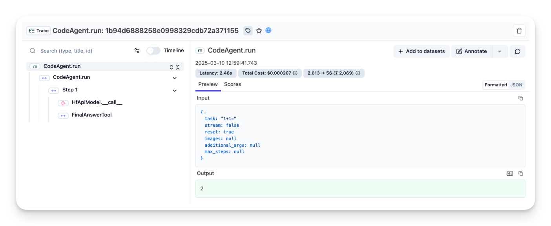Image resolution: width=551 pixels, height=226 pixels.
Task: Collapse the Step 1 node
Action: click(x=175, y=90)
